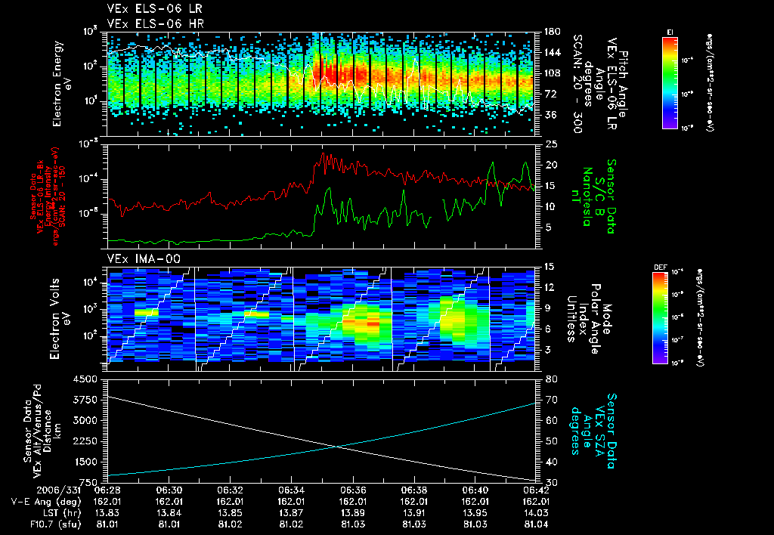Click the 2250 km altitude tick label
Screen dimensions: 774x535
85,441
